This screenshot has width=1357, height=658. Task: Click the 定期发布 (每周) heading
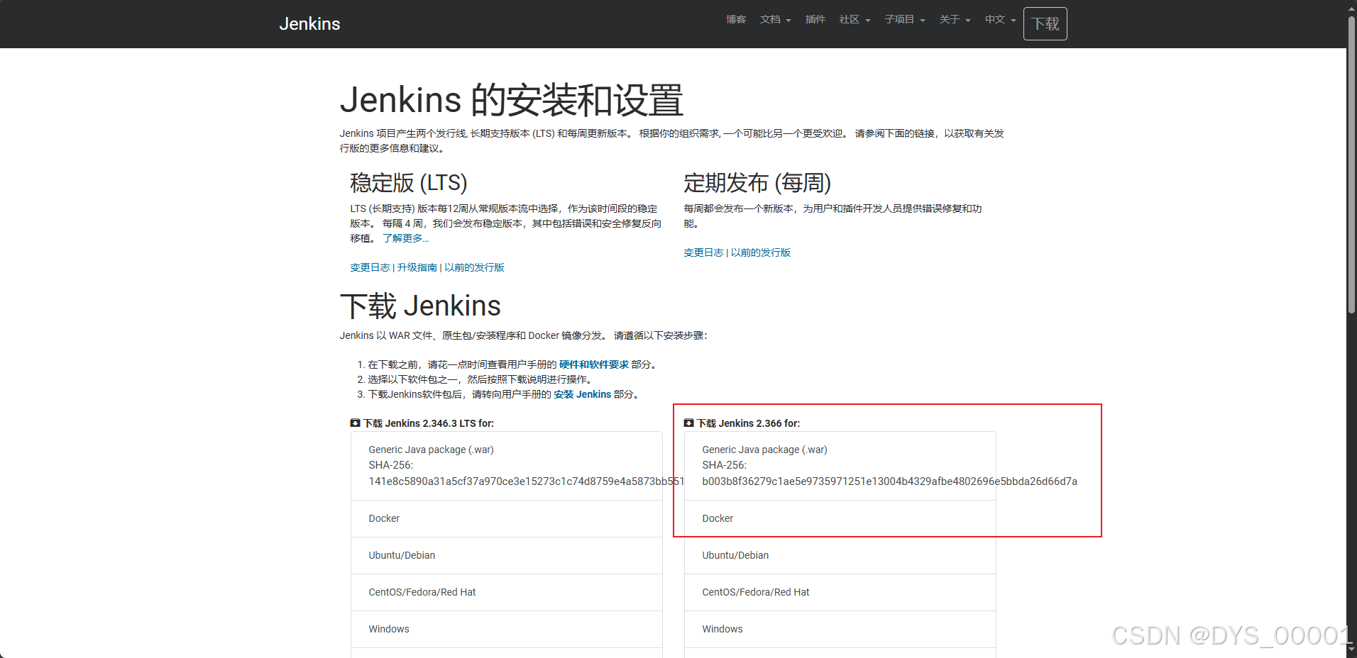pos(757,183)
